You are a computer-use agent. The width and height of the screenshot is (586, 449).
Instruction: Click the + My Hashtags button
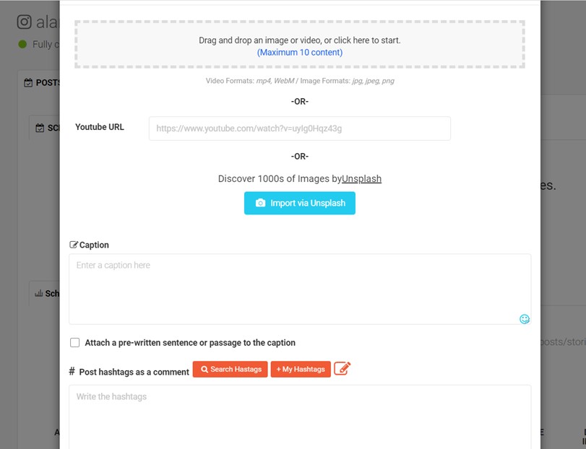click(x=301, y=369)
